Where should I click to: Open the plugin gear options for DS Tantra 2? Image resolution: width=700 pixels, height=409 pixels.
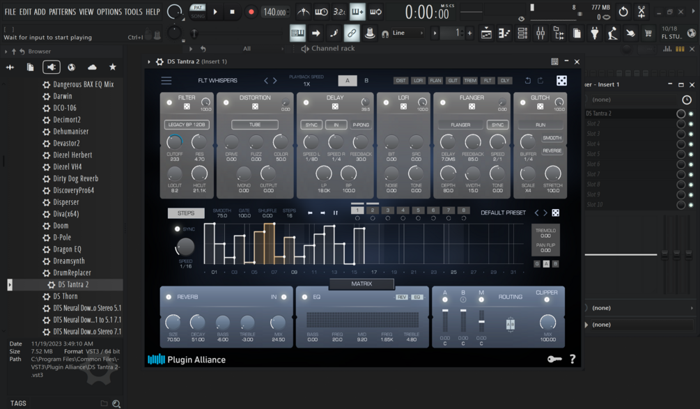pyautogui.click(x=160, y=61)
